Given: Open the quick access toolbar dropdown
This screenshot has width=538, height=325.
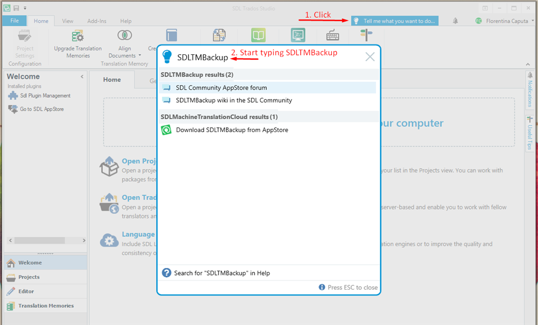Looking at the screenshot, I should coord(25,8).
